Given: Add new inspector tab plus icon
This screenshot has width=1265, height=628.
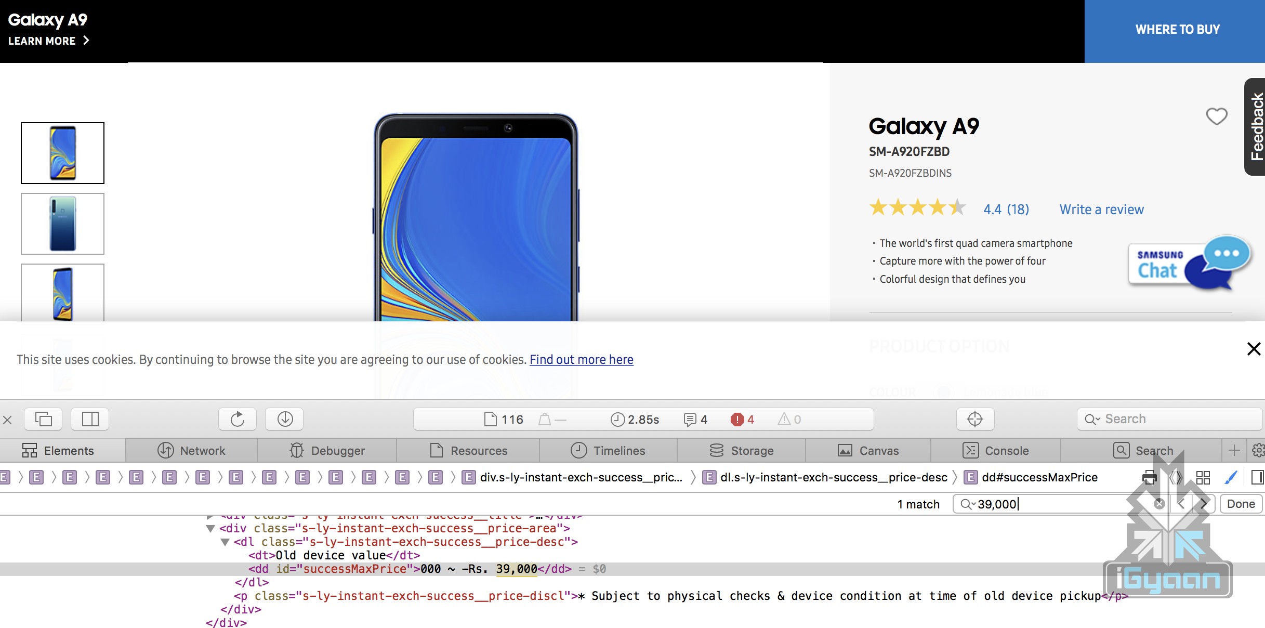Looking at the screenshot, I should pos(1234,450).
